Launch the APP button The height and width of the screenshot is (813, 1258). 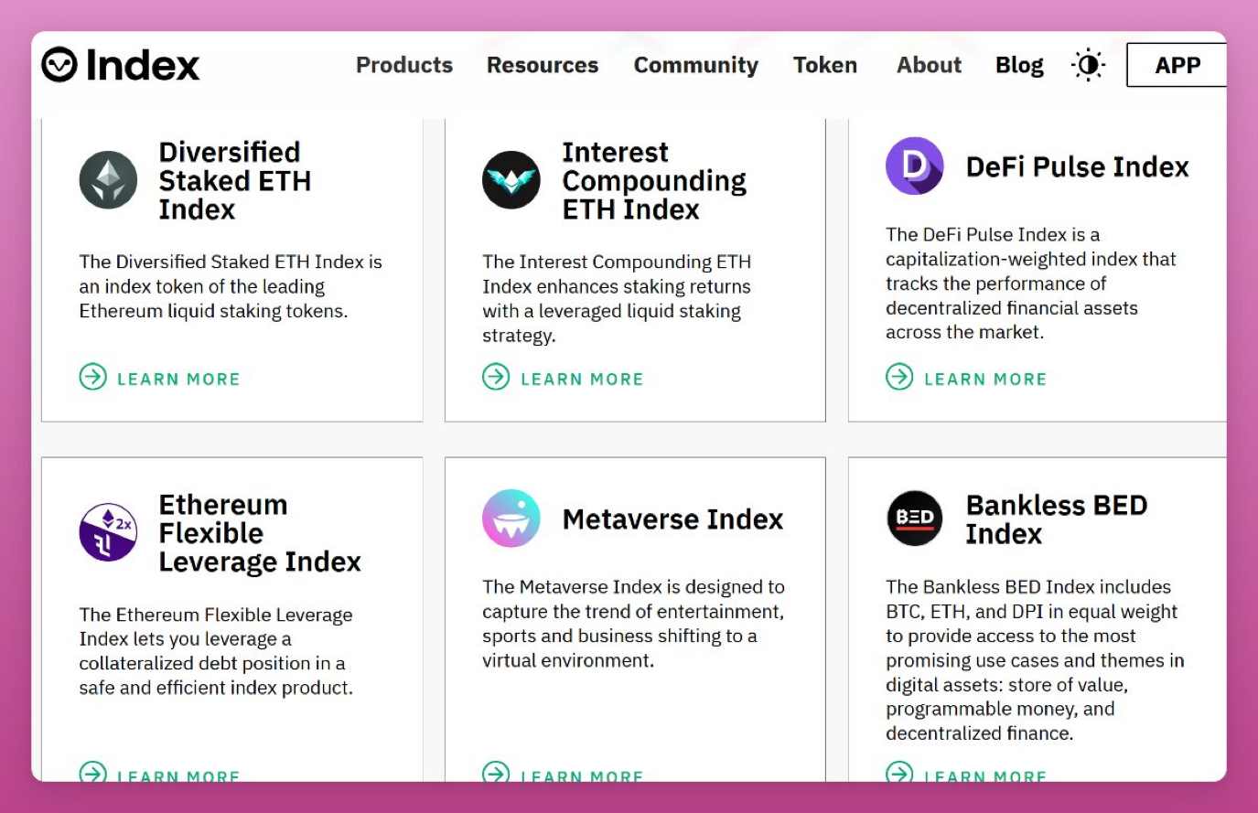[x=1177, y=65]
